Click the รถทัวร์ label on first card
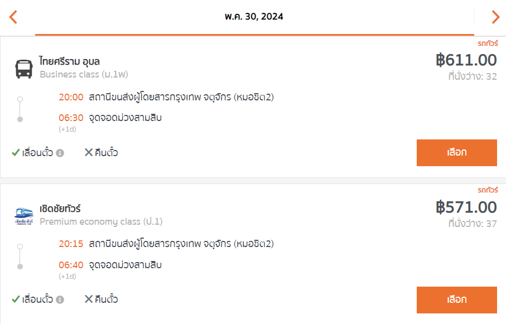Image resolution: width=506 pixels, height=324 pixels. click(488, 43)
